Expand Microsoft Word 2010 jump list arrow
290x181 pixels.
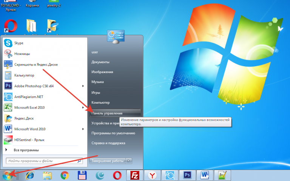(83, 129)
